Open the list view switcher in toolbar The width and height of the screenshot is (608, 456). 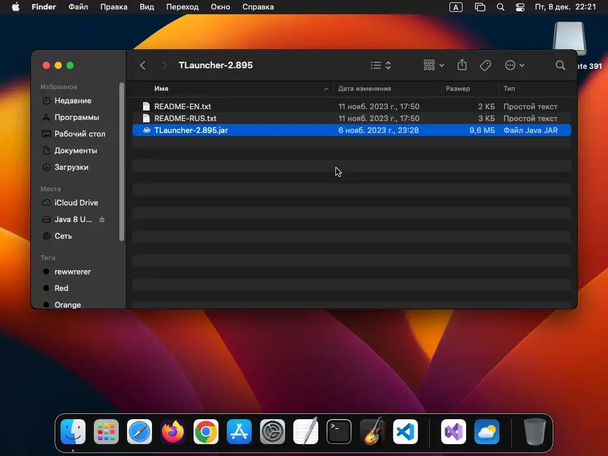click(381, 65)
